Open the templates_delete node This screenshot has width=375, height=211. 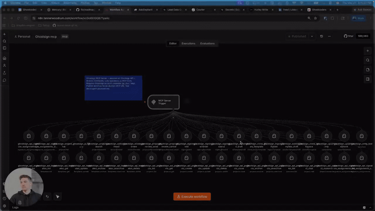point(134,158)
